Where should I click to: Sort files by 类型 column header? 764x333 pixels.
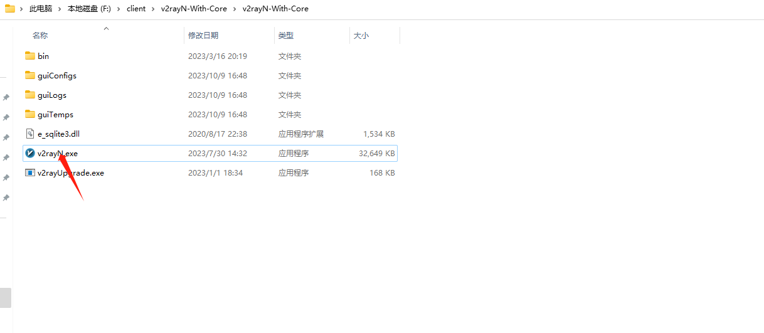coord(286,36)
